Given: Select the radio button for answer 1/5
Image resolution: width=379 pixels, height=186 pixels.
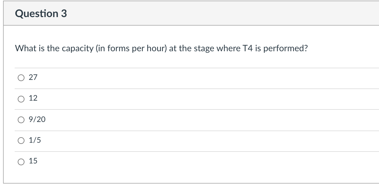Looking at the screenshot, I should coord(21,140).
